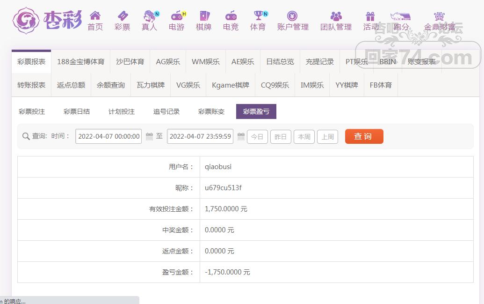Open 账户管理 account management icon
Screen dimensions: 484x304
pyautogui.click(x=293, y=16)
